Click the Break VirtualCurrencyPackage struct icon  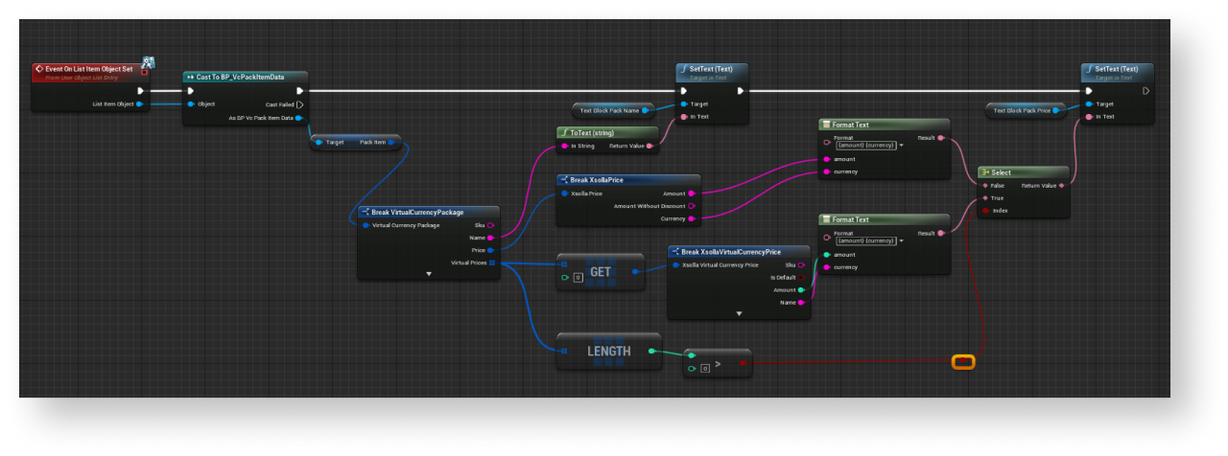[x=366, y=212]
